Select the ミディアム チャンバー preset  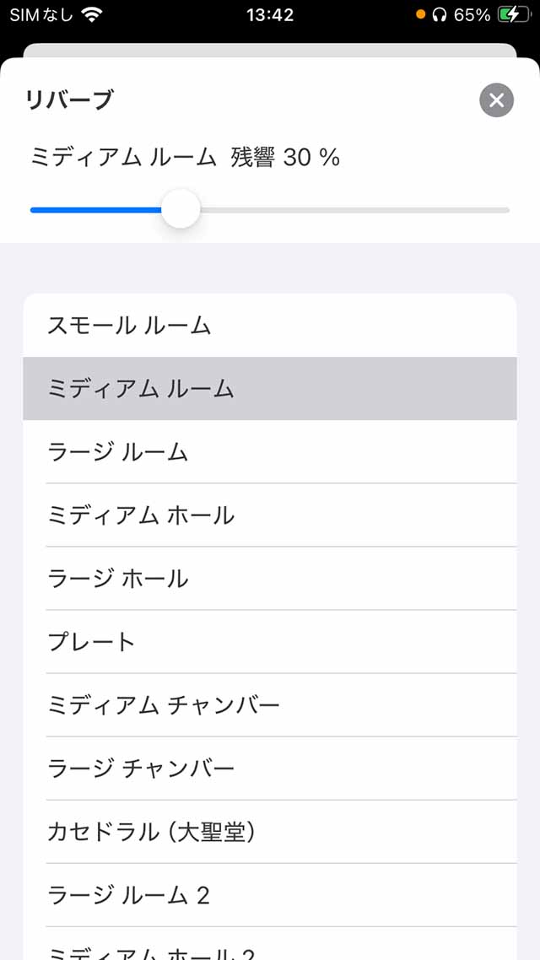pos(270,704)
